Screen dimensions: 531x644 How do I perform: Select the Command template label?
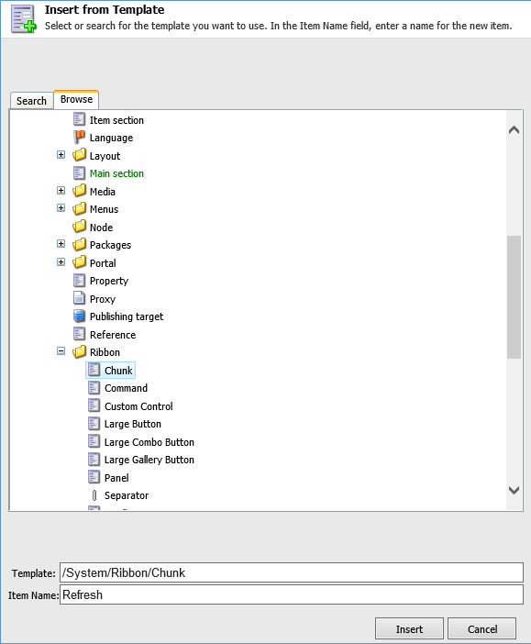(x=126, y=388)
